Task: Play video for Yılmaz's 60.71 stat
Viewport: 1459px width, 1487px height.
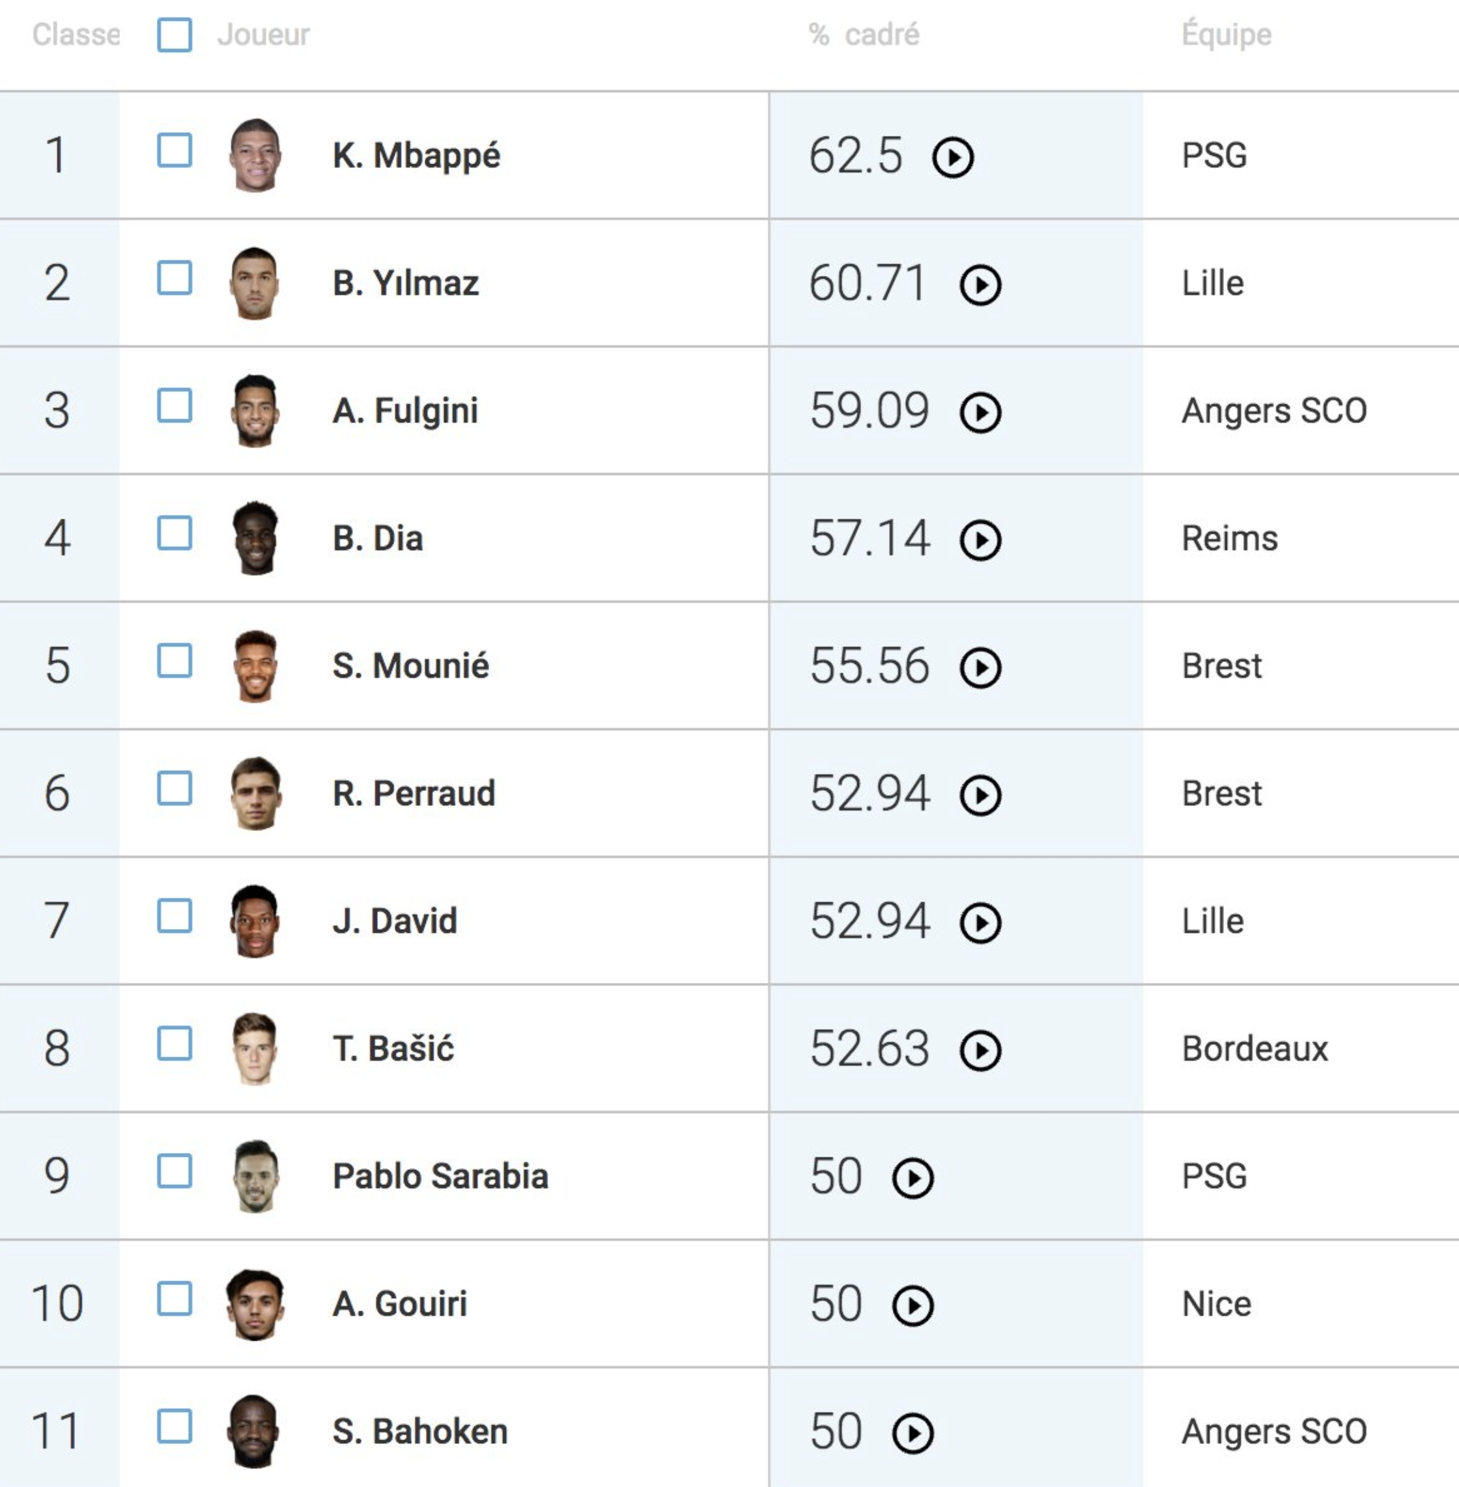Action: pyautogui.click(x=980, y=286)
